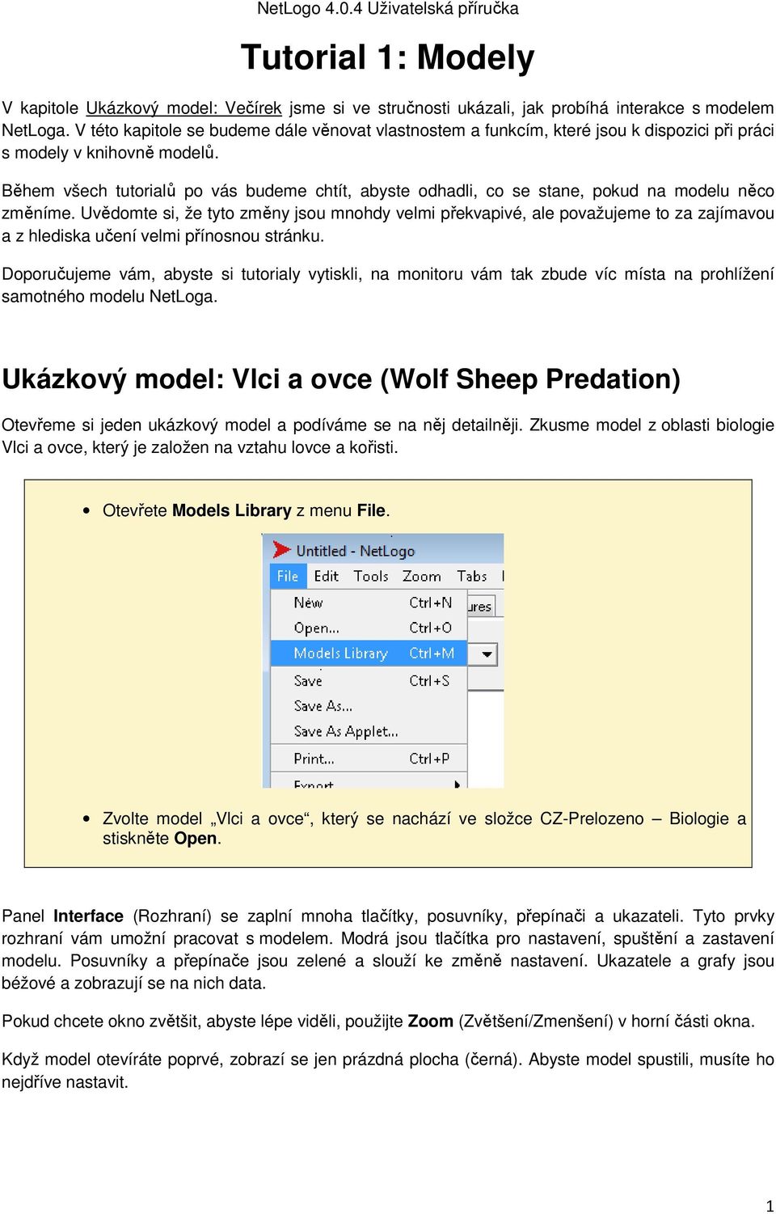Open the Tabs menu in NetLogo
The width and height of the screenshot is (776, 1214).
pos(472,576)
